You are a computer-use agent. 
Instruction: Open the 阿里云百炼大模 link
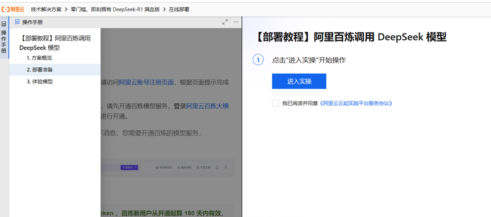pyautogui.click(x=207, y=106)
